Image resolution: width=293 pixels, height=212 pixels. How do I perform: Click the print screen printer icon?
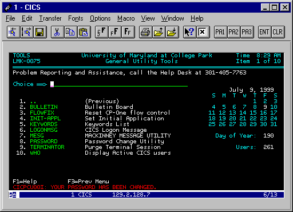tap(145, 32)
